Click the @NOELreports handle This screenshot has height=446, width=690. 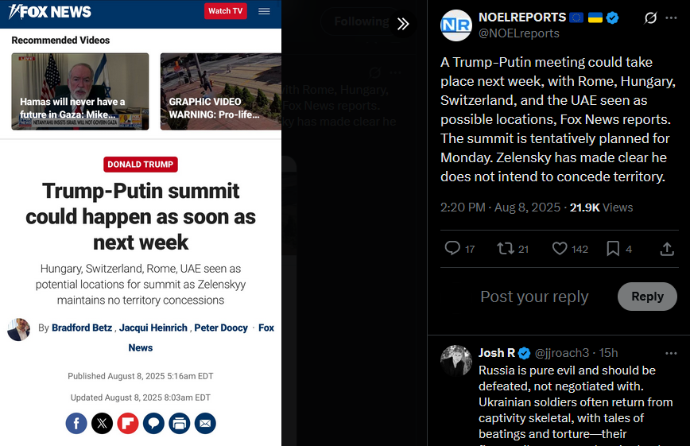[x=519, y=33]
